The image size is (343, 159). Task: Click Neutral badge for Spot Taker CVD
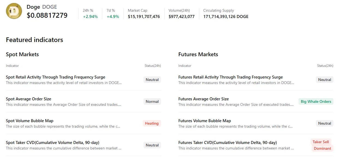pyautogui.click(x=152, y=145)
